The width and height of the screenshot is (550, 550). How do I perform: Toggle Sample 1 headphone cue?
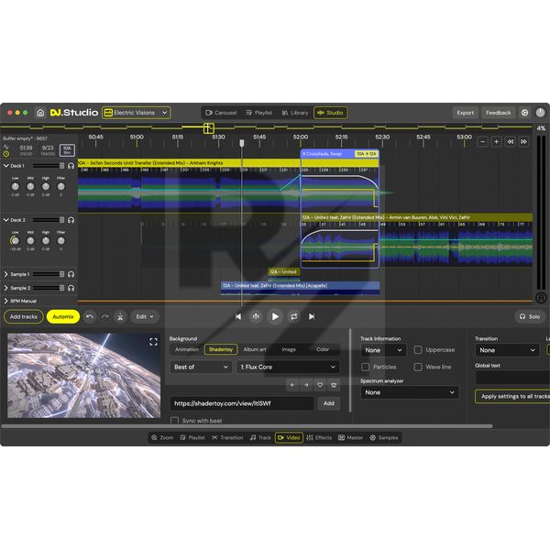pyautogui.click(x=71, y=274)
